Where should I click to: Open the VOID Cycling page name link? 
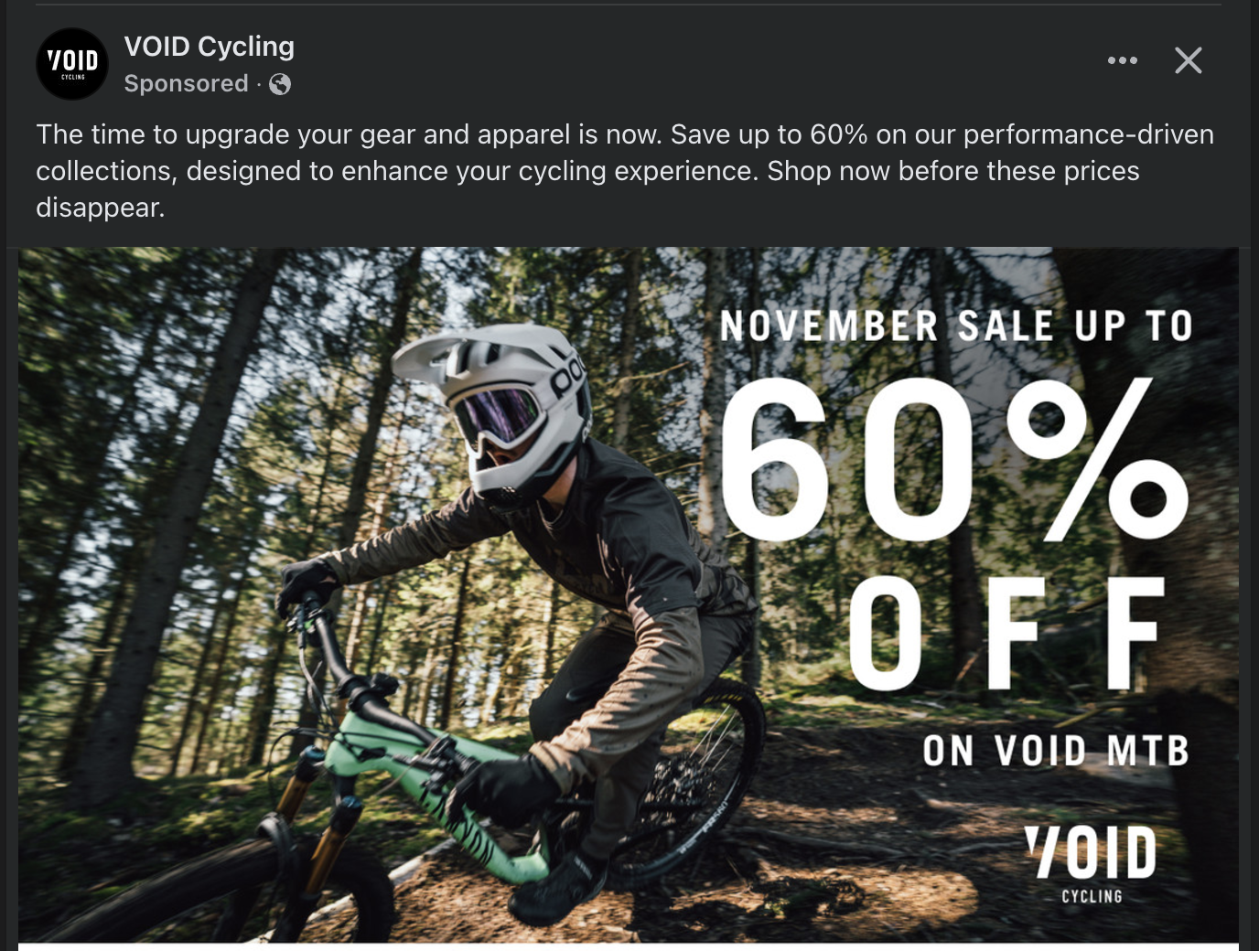[x=209, y=47]
